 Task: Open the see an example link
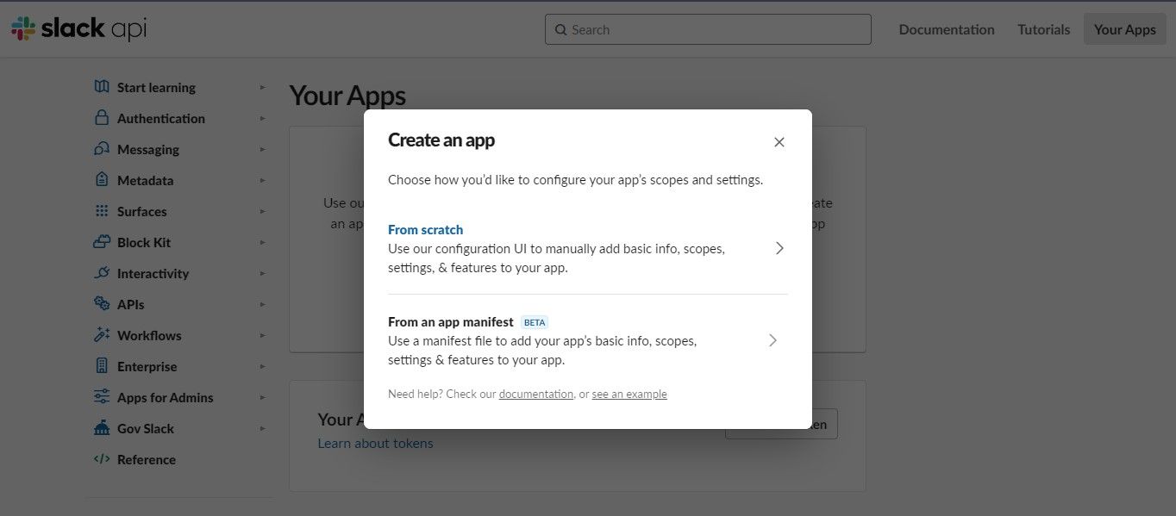tap(629, 394)
